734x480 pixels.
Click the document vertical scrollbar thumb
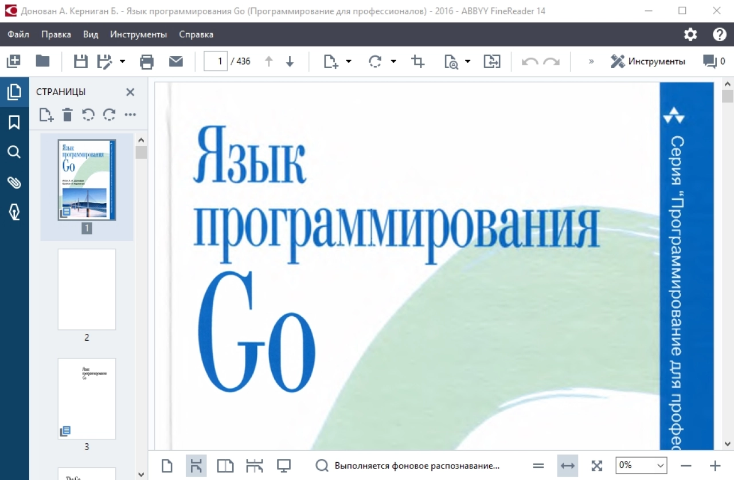728,96
